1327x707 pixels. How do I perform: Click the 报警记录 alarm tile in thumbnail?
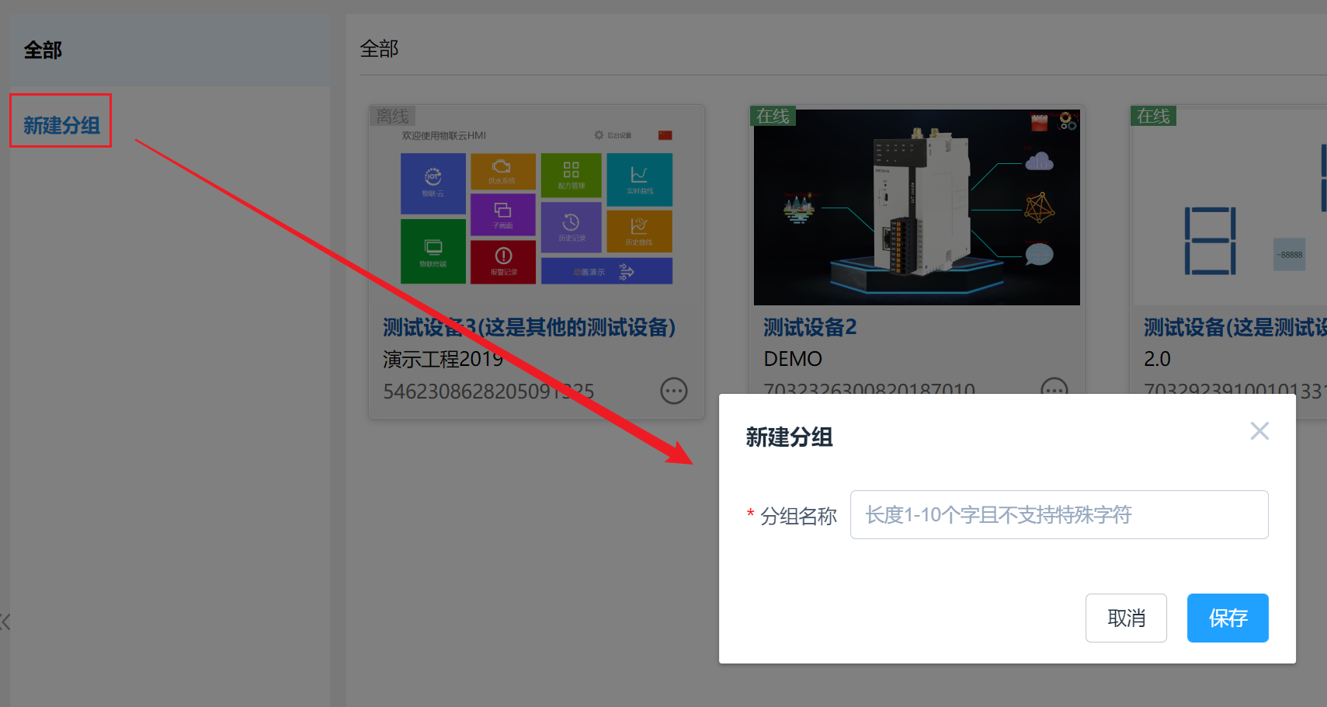click(x=503, y=262)
